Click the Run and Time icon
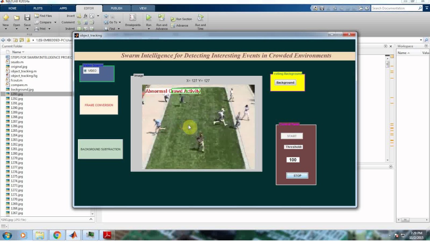430x242 pixels. tap(200, 17)
